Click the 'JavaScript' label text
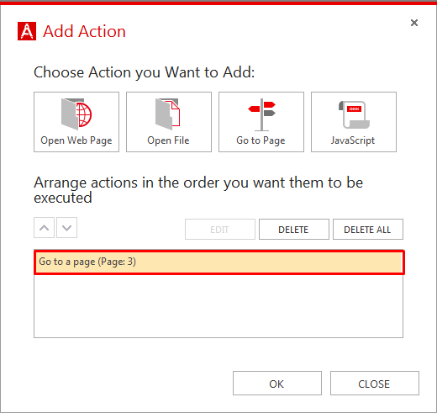Screen dimensions: 437x413 [x=353, y=140]
